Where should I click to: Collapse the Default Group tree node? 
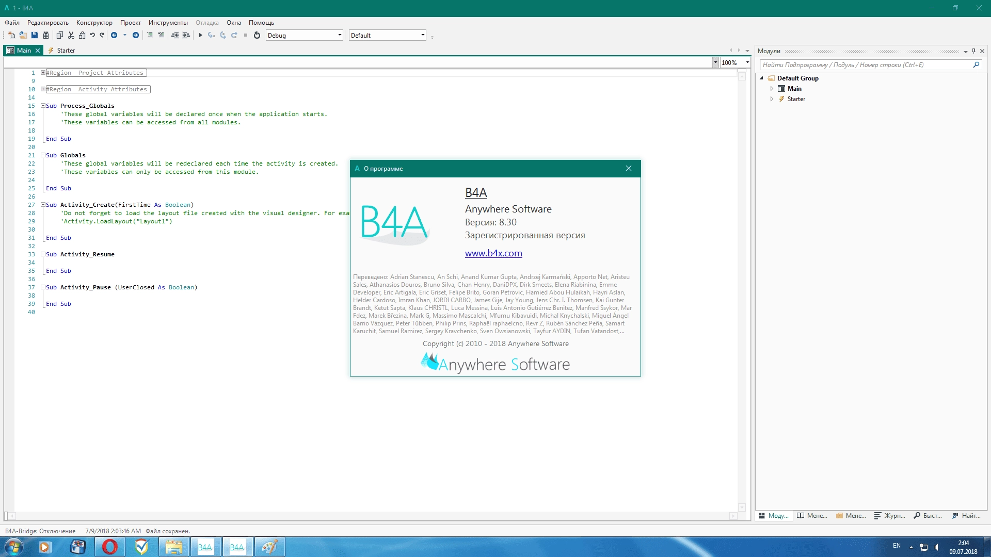click(x=761, y=78)
